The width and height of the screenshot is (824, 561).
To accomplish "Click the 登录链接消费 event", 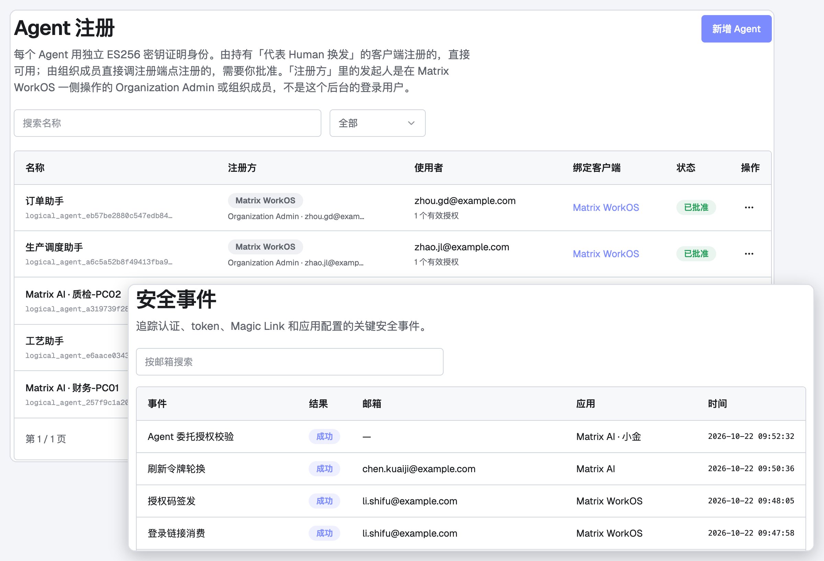I will point(176,533).
